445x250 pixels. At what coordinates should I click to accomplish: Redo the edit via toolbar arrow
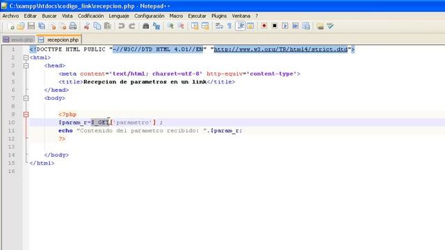[131, 26]
